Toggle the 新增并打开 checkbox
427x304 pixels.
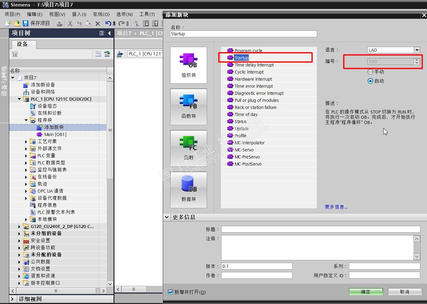click(x=170, y=292)
